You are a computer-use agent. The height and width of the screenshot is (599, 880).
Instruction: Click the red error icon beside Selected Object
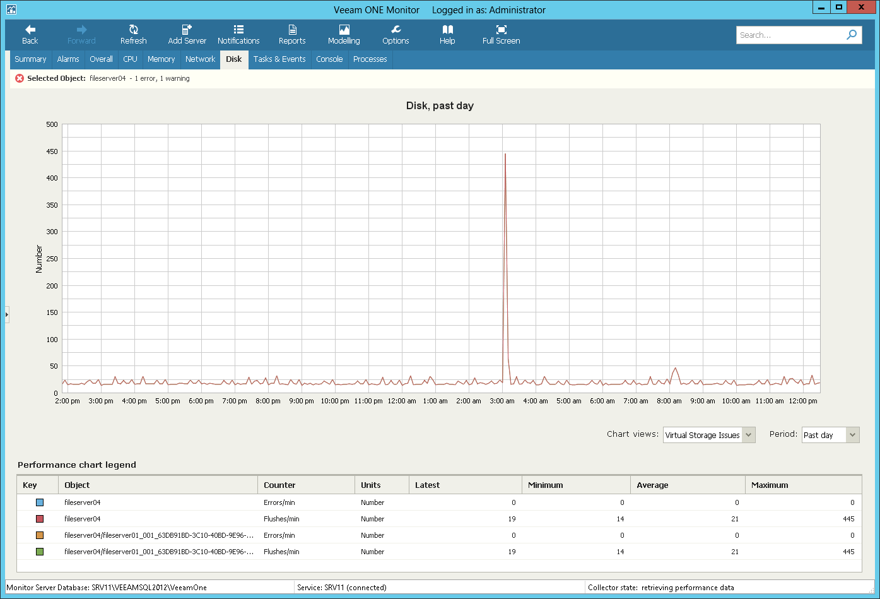point(20,78)
